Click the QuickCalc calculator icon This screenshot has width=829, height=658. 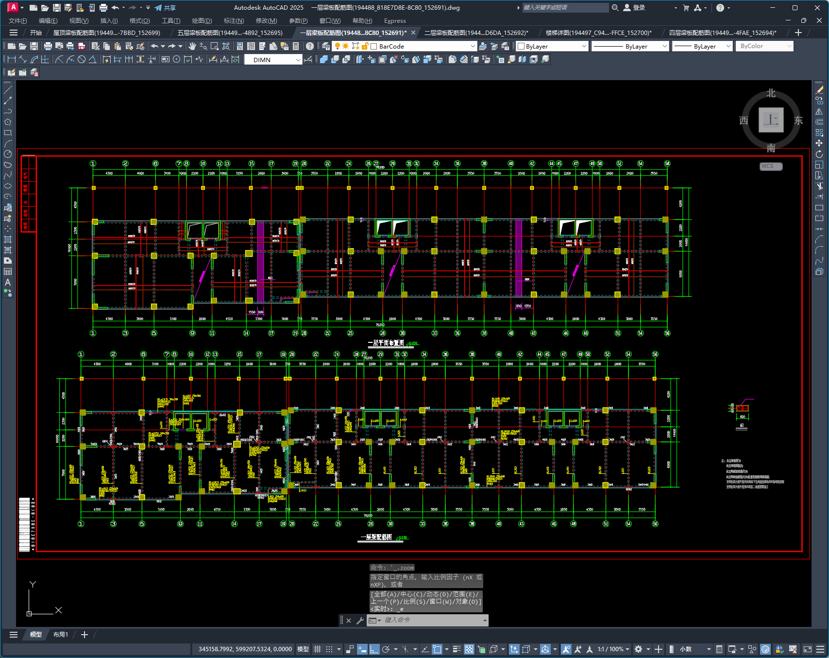pyautogui.click(x=296, y=46)
